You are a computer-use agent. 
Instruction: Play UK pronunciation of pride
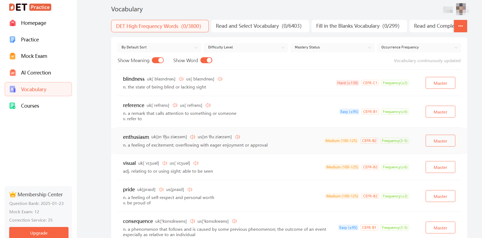coord(161,190)
